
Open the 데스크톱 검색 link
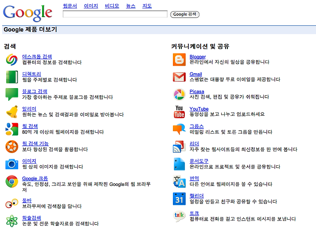pos(37,57)
